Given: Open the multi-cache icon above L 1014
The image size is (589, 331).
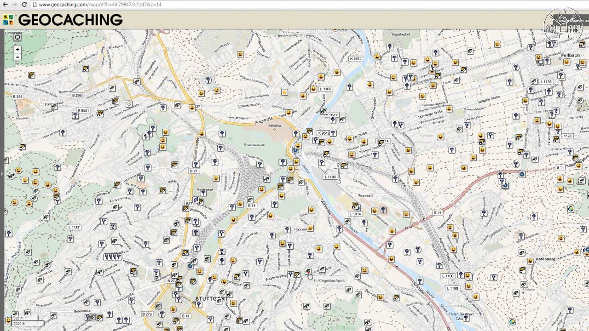Looking at the screenshot, I should (355, 205).
